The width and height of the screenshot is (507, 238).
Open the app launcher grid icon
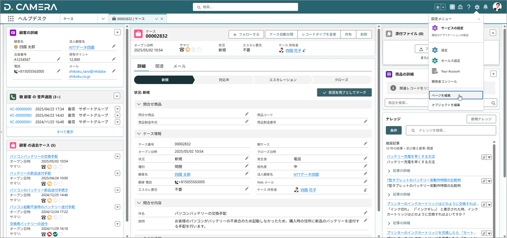point(11,19)
